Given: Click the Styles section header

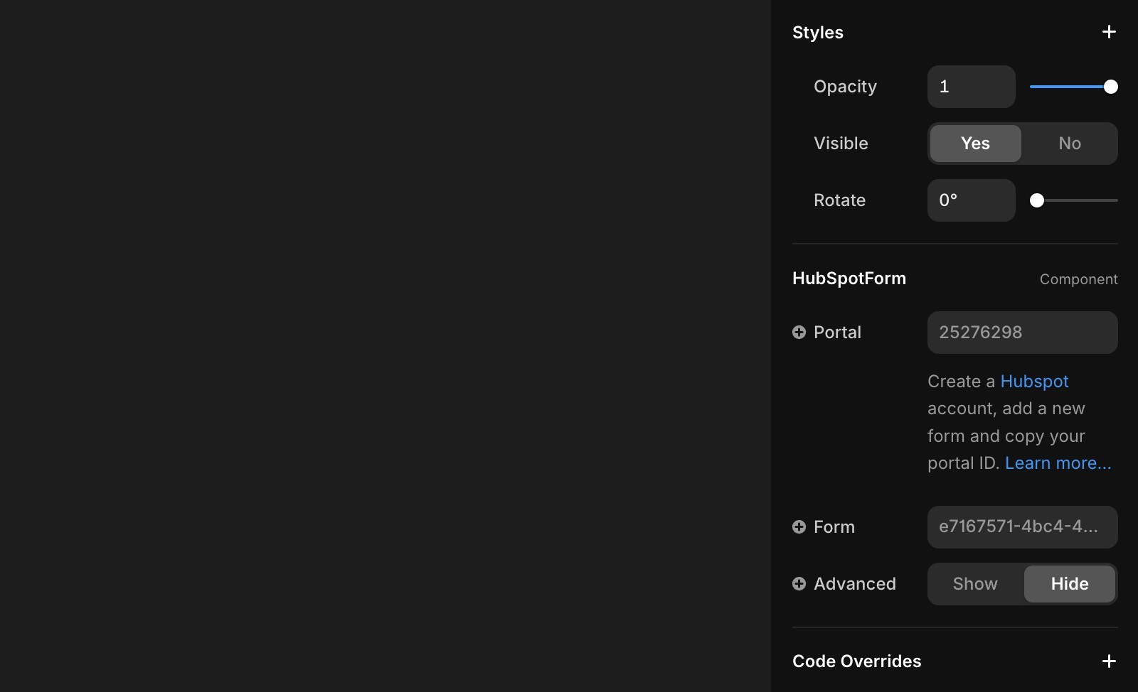Looking at the screenshot, I should 817,32.
